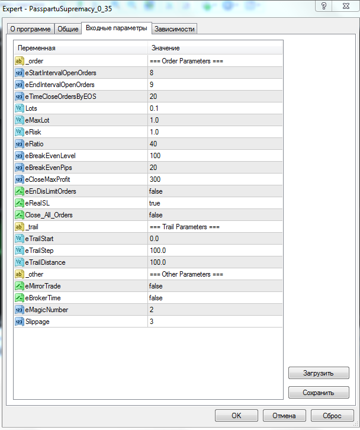Click the double-type icon beside eRisk
This screenshot has width=360, height=430.
19,132
